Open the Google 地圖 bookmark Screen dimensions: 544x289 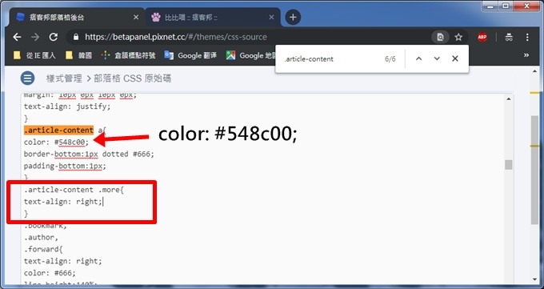coord(250,55)
